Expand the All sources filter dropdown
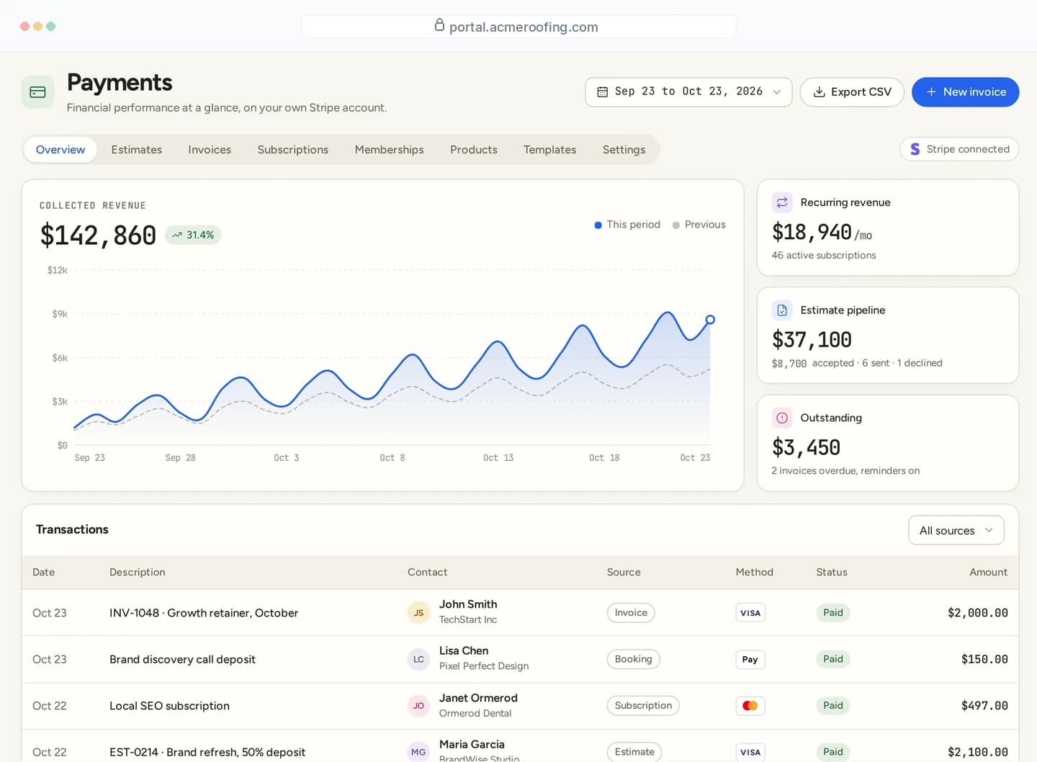Viewport: 1037px width, 762px height. (956, 531)
